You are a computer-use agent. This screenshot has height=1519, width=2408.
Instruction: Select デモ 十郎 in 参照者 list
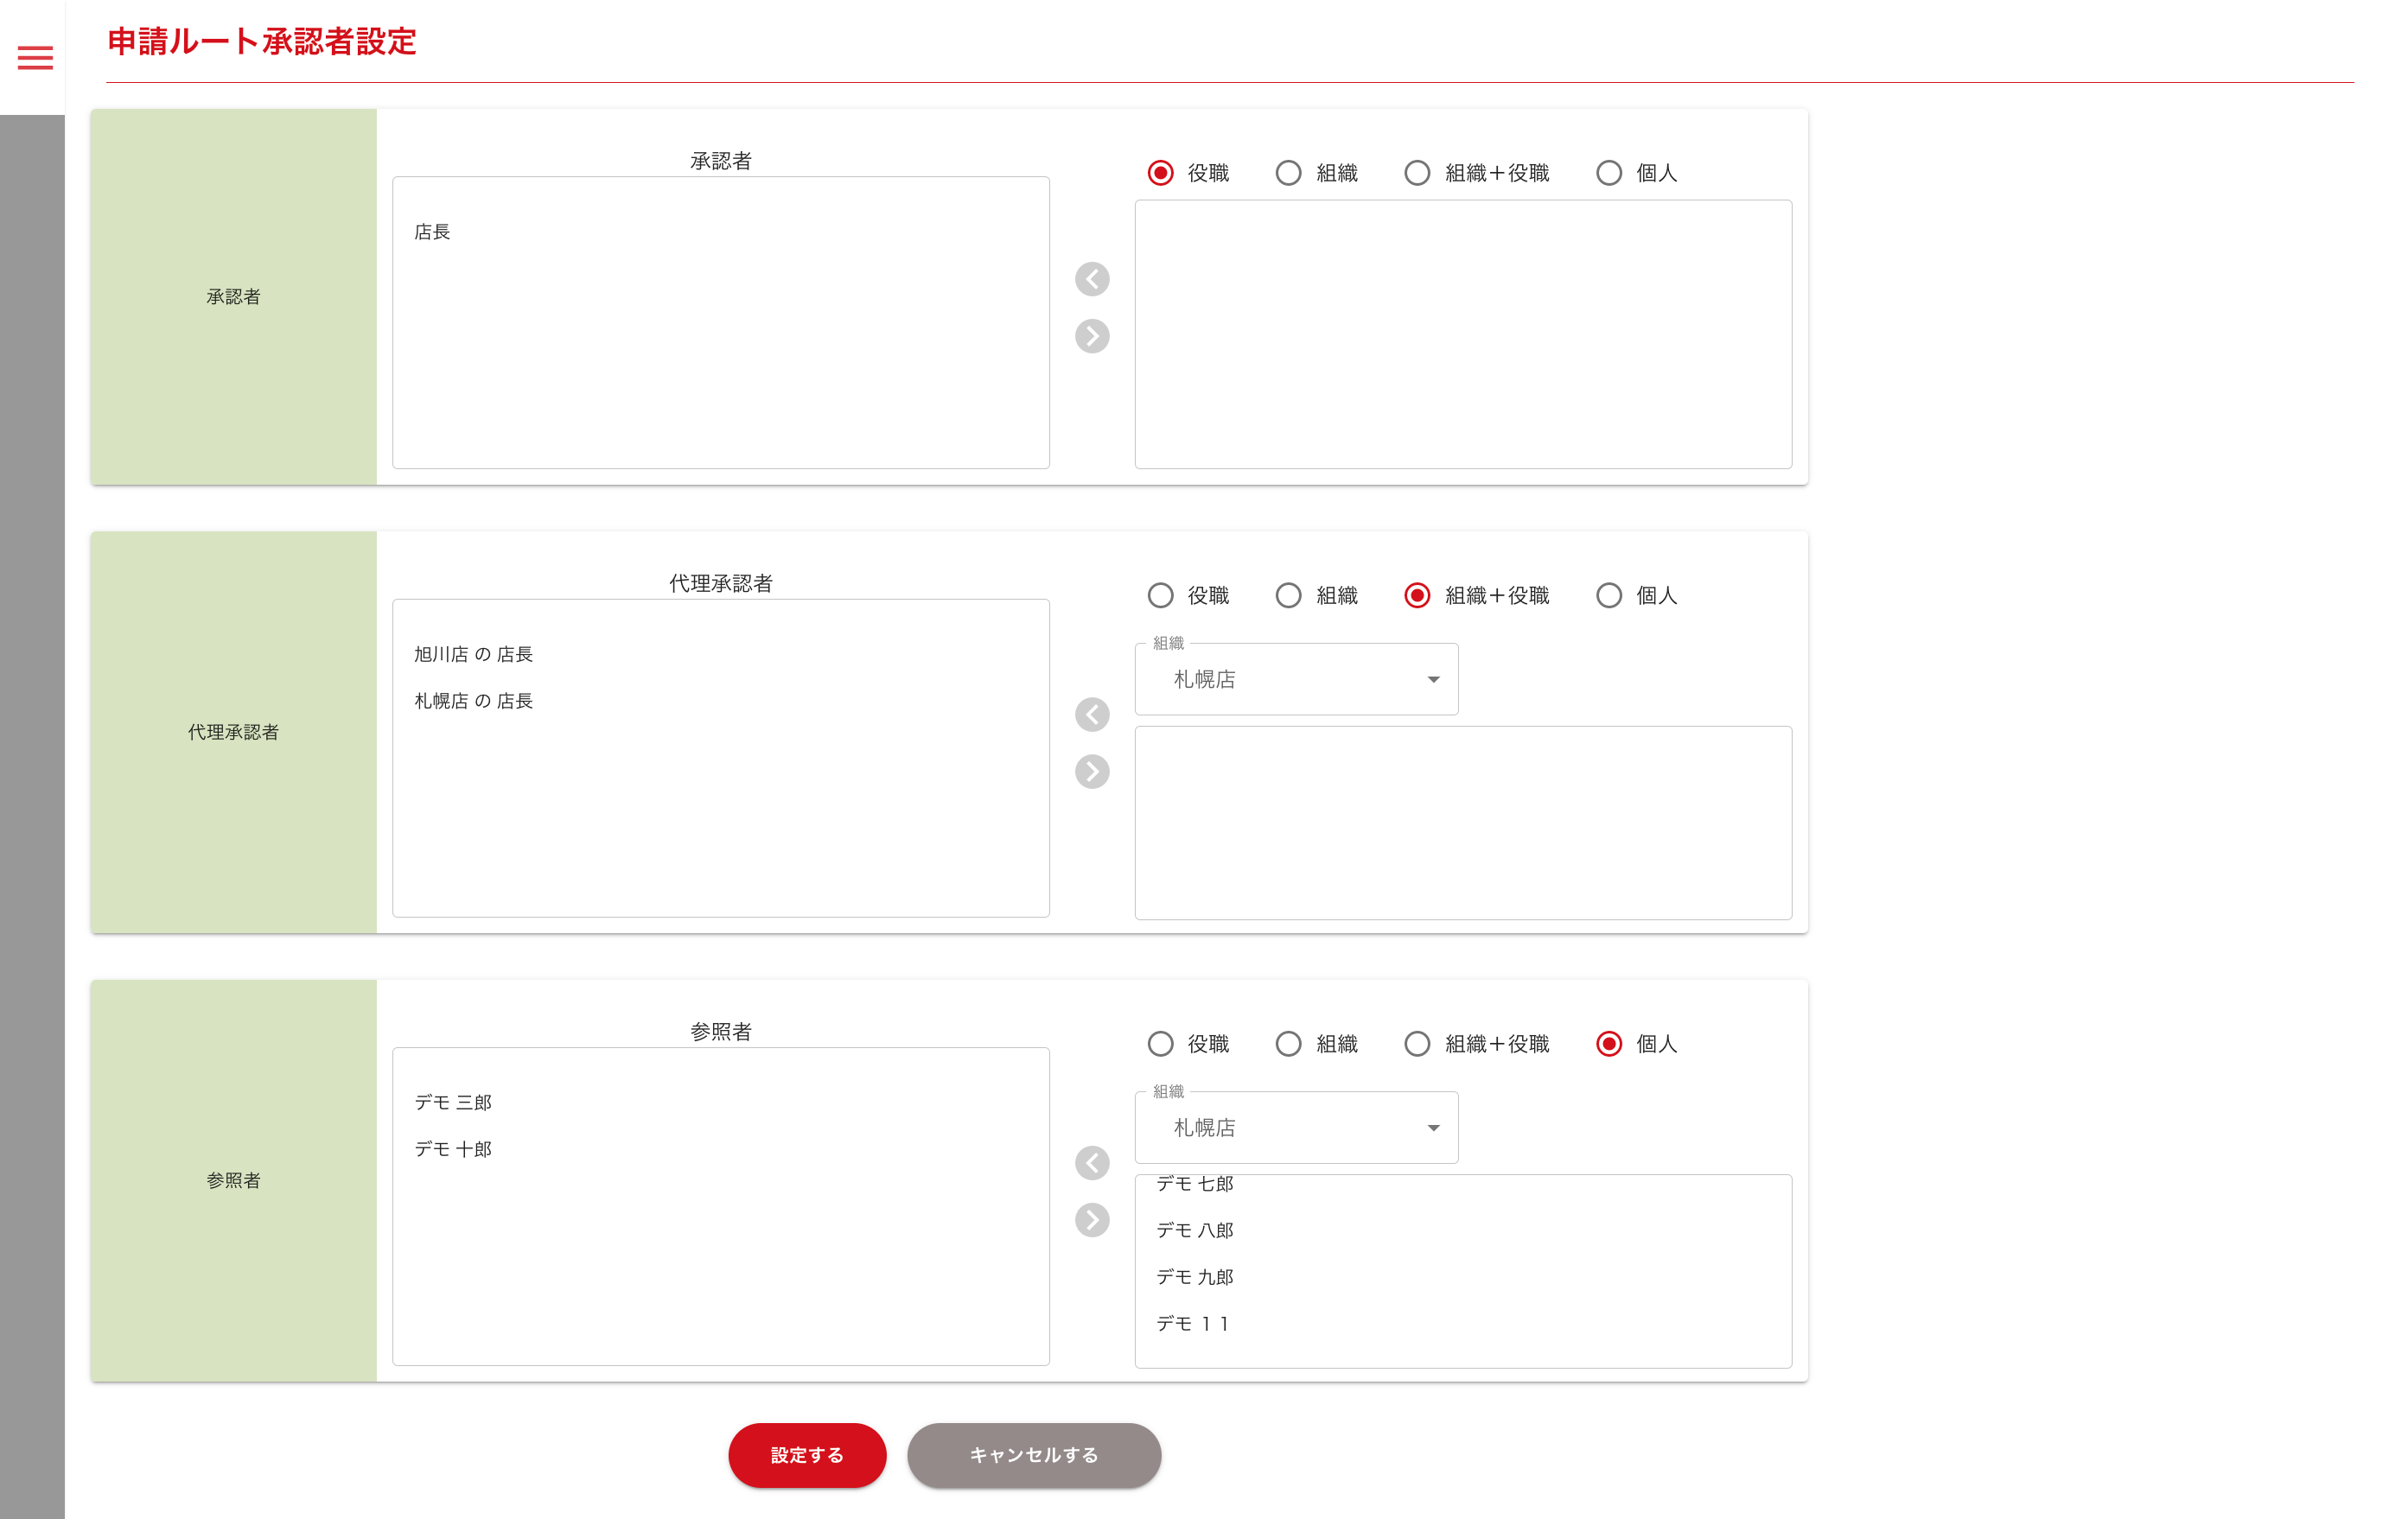coord(453,1149)
